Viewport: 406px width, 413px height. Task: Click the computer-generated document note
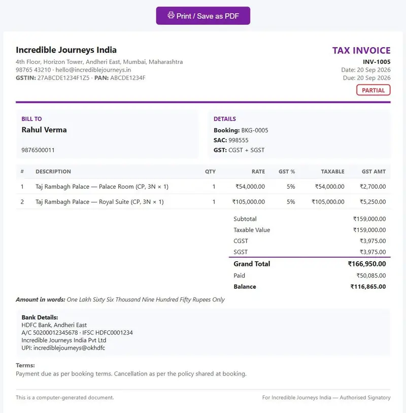click(x=65, y=397)
